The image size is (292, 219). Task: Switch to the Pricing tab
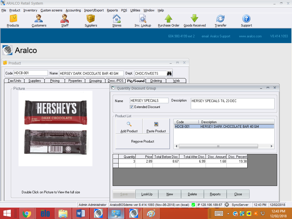pos(55,81)
